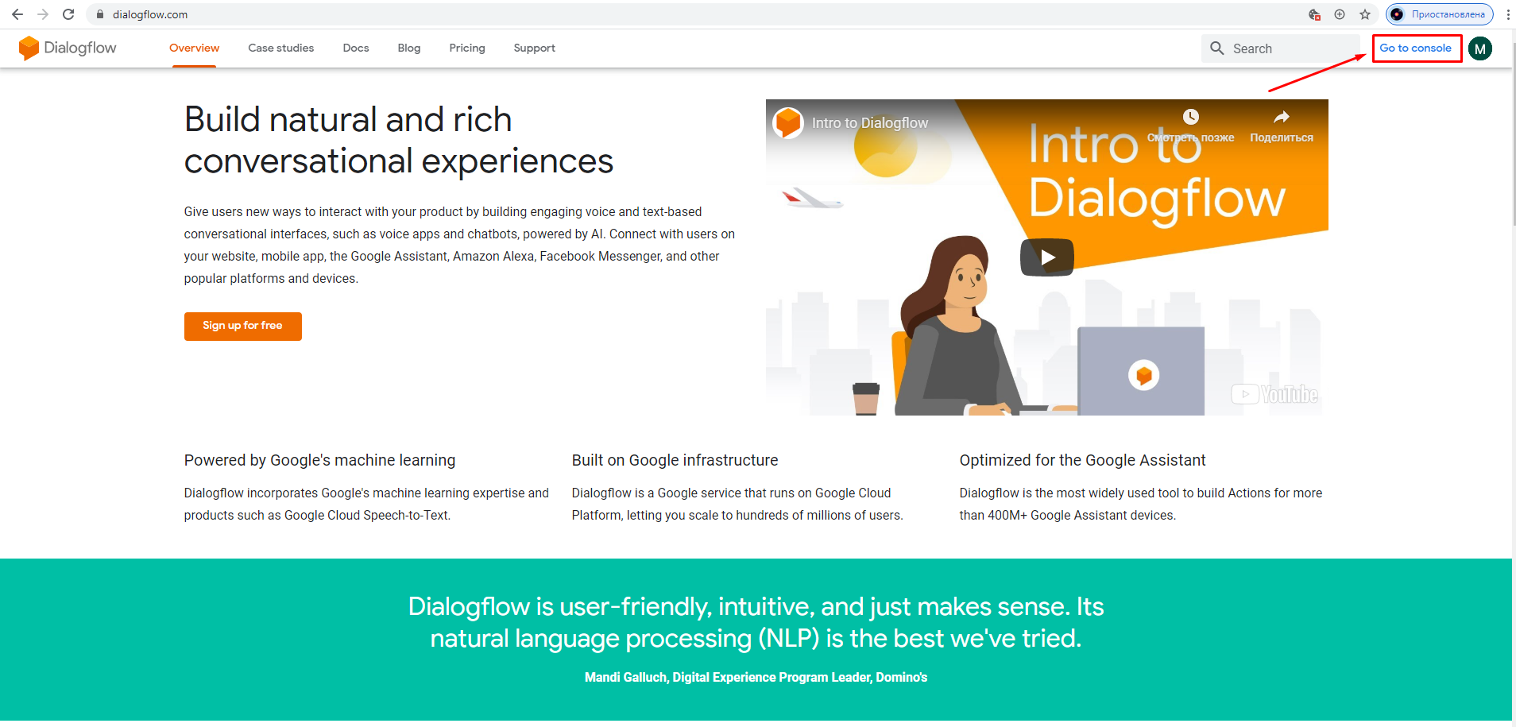Click 'Powered by Google's machine learning' heading
The image size is (1516, 727).
coord(319,460)
